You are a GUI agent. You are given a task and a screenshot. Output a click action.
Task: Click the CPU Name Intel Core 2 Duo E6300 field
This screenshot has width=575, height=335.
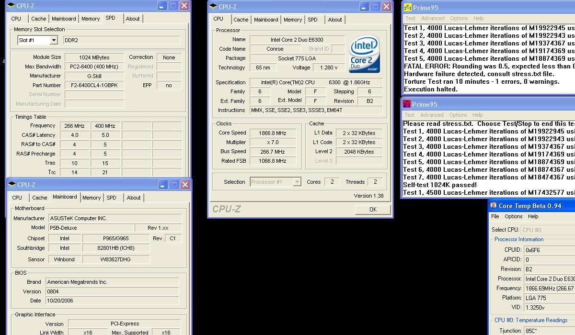[297, 40]
